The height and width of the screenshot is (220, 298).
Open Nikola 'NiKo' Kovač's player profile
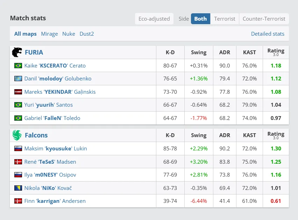(x=48, y=188)
